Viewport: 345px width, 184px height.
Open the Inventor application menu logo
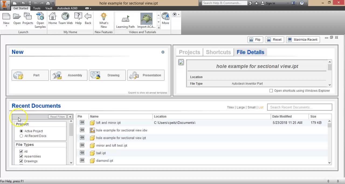pos(5,5)
